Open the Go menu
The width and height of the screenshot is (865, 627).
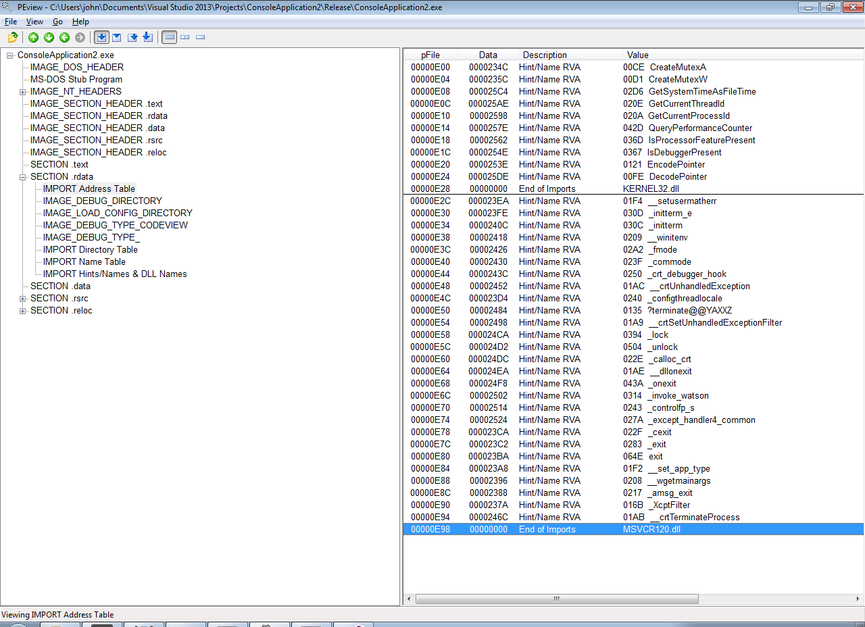57,21
